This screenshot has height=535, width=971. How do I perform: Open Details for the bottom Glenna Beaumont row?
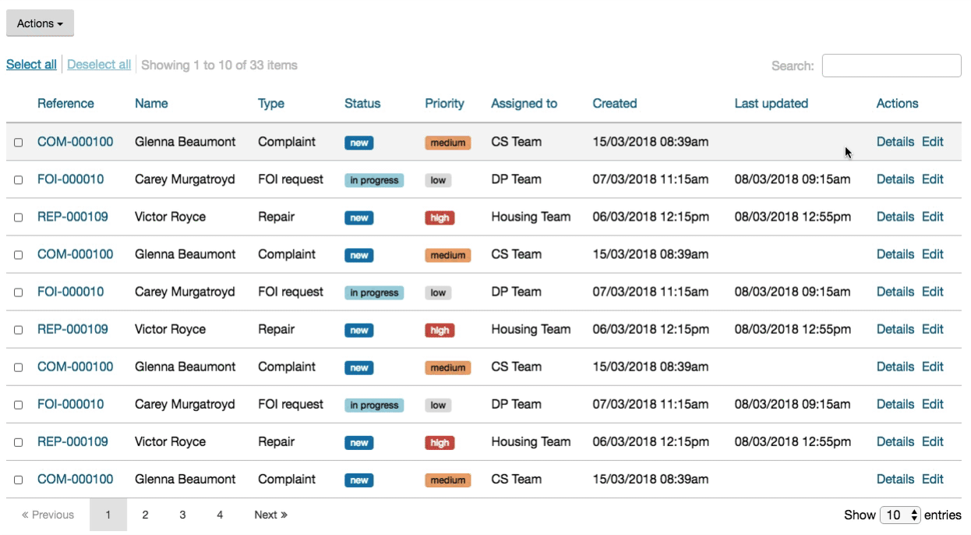coord(895,479)
